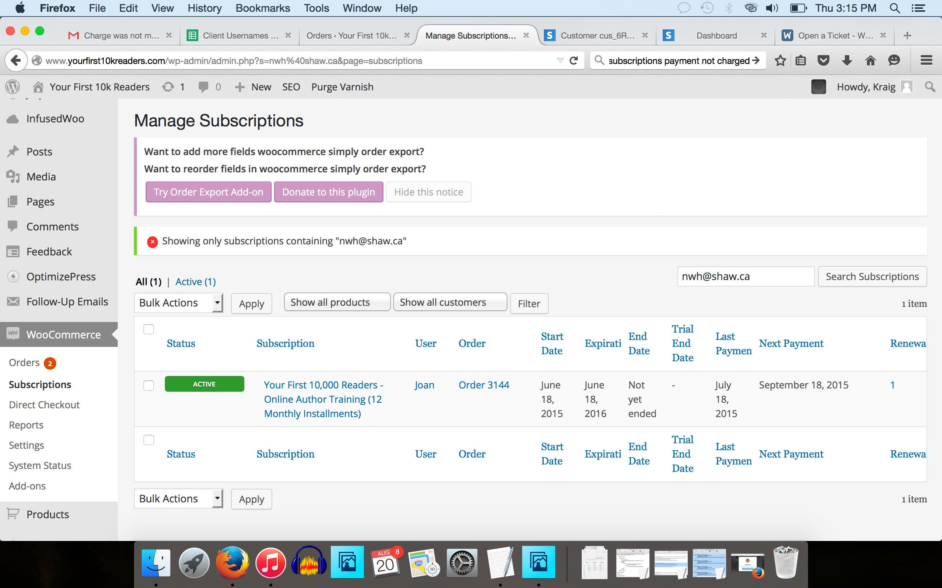The width and height of the screenshot is (942, 588).
Task: Open OptimizePress in the sidebar
Action: [61, 276]
